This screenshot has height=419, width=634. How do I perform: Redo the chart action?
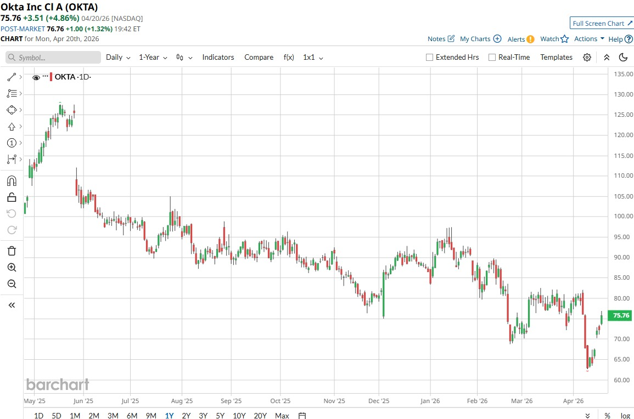12,230
